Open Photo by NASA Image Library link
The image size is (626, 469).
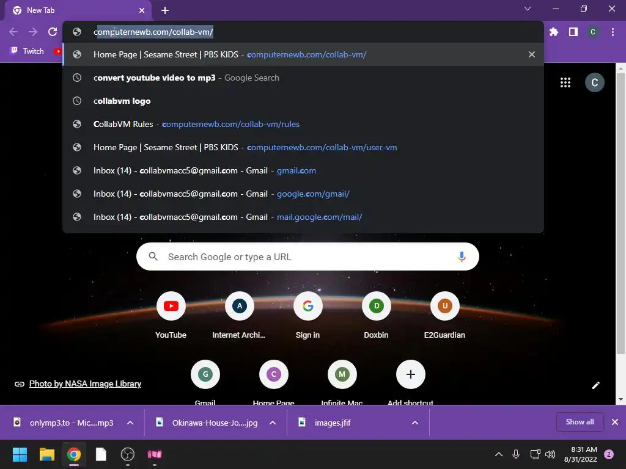pyautogui.click(x=85, y=384)
